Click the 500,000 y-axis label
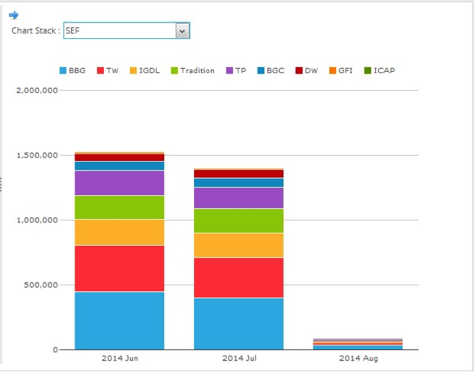Image resolution: width=475 pixels, height=372 pixels. [41, 285]
